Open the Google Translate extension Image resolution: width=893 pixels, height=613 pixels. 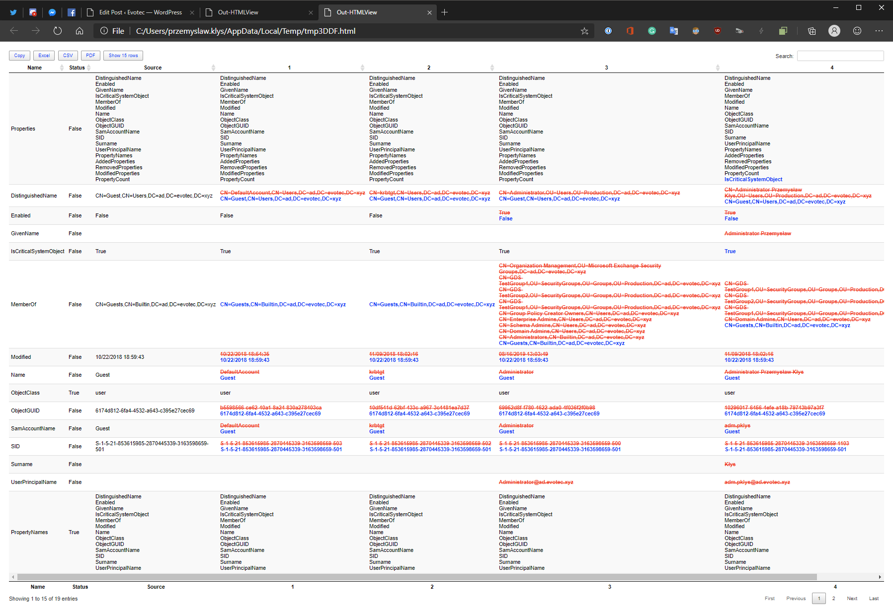674,31
